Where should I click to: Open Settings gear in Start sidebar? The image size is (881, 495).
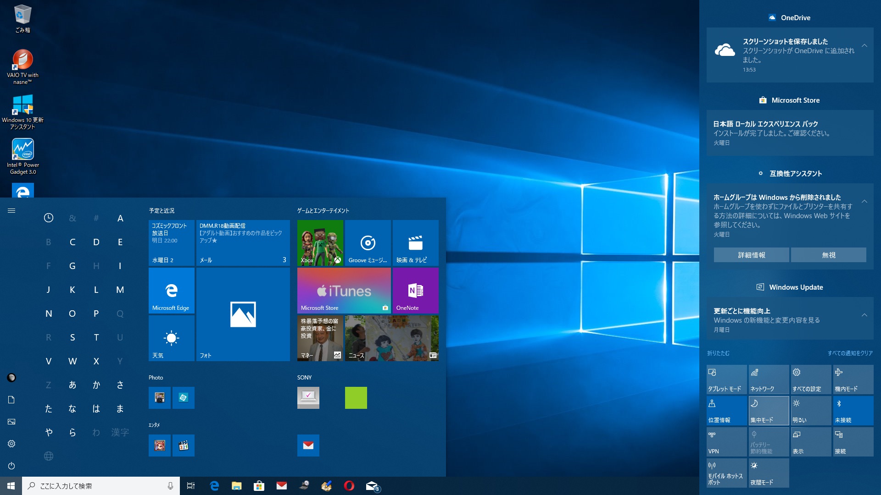tap(11, 444)
